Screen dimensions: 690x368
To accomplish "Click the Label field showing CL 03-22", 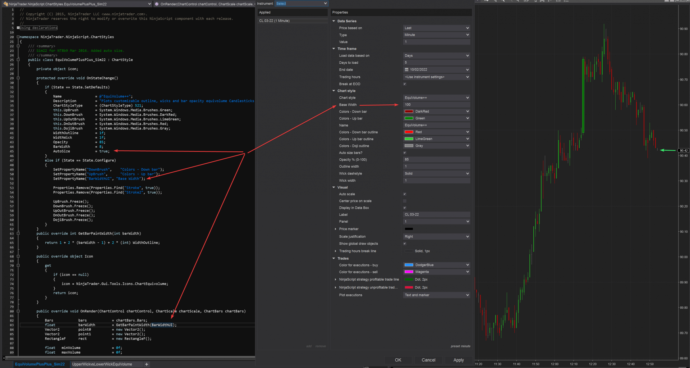I will pyautogui.click(x=437, y=215).
